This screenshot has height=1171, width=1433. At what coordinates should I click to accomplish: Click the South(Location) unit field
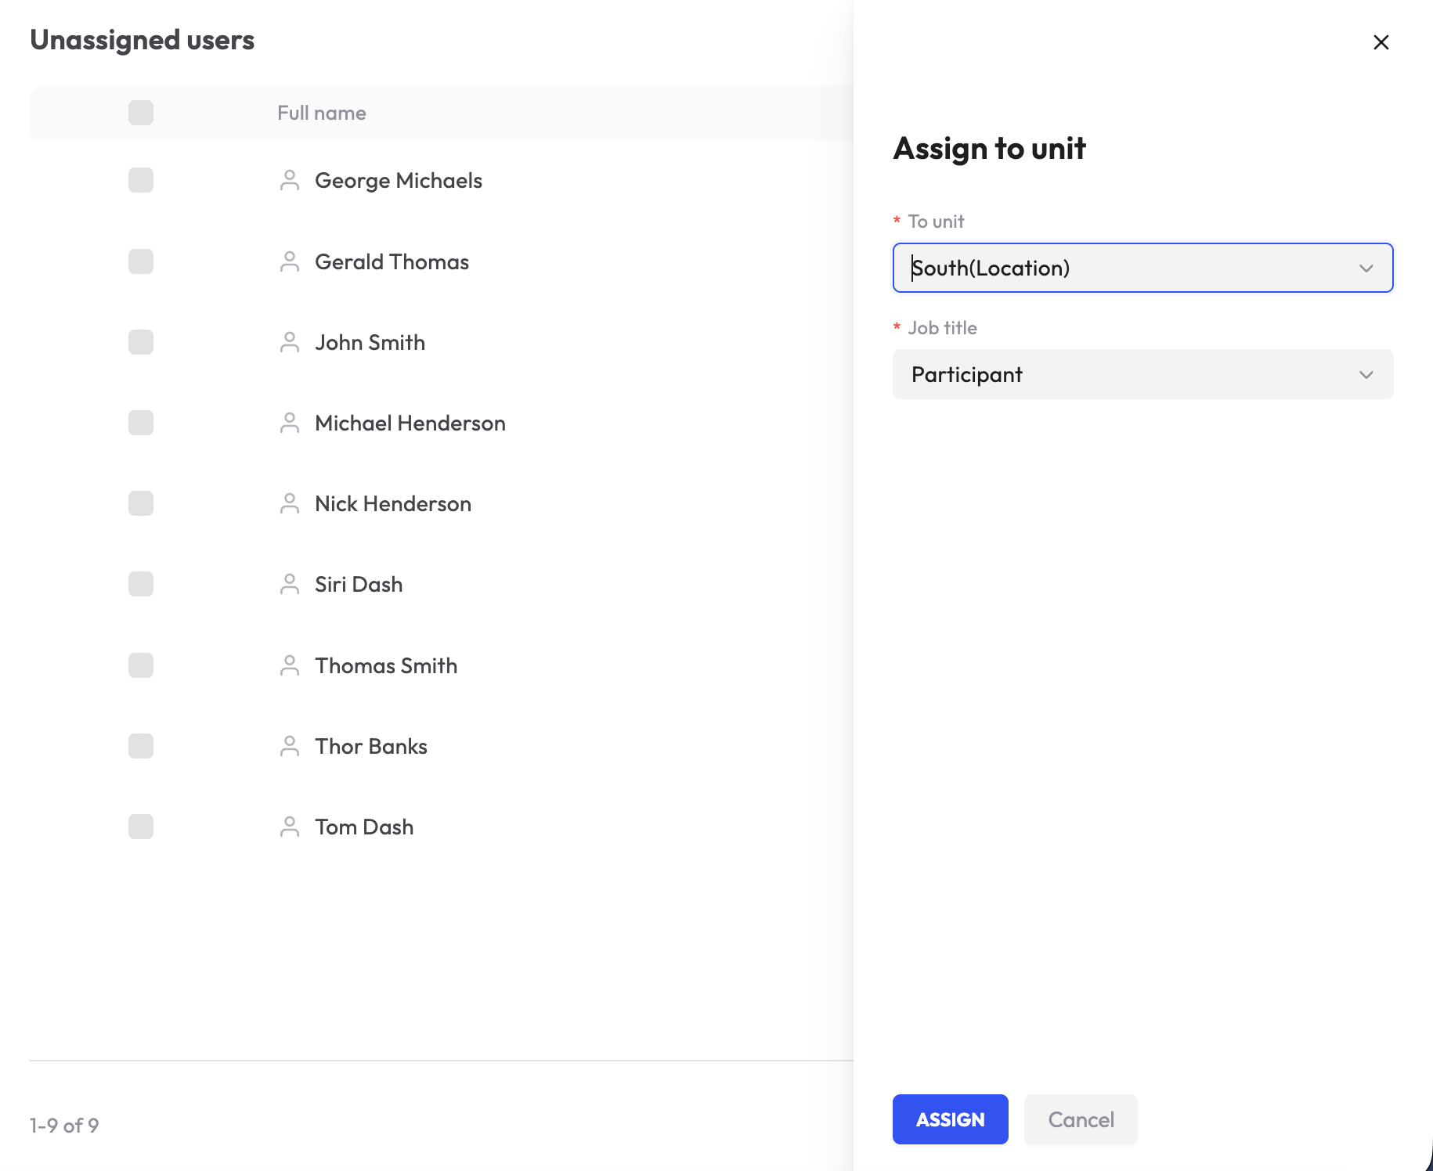pos(1142,268)
